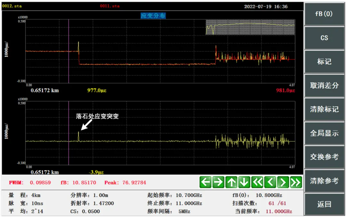Open the fB(0) side button
The height and width of the screenshot is (219, 347).
[x=324, y=14]
